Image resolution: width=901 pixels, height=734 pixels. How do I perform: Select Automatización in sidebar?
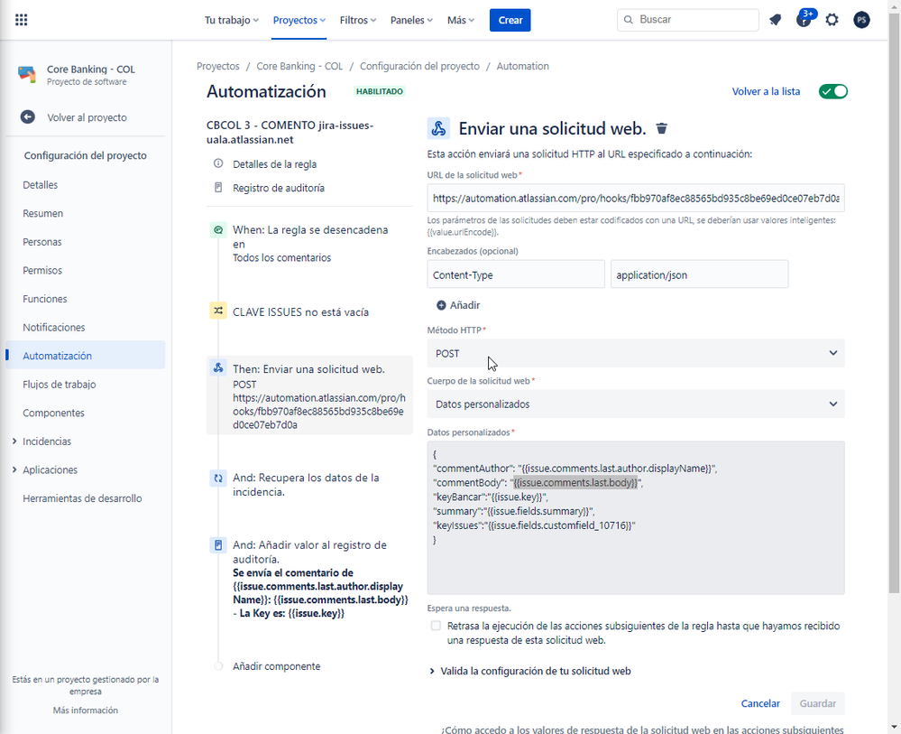point(86,356)
